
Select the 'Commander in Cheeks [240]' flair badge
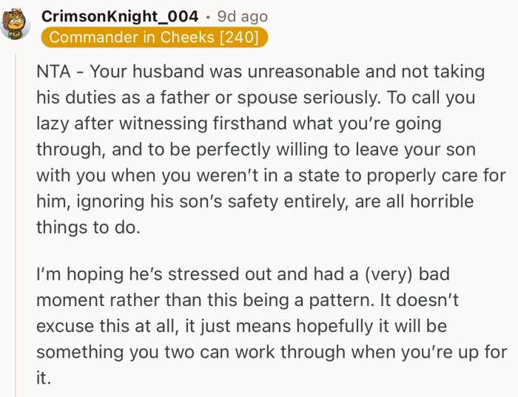point(154,37)
